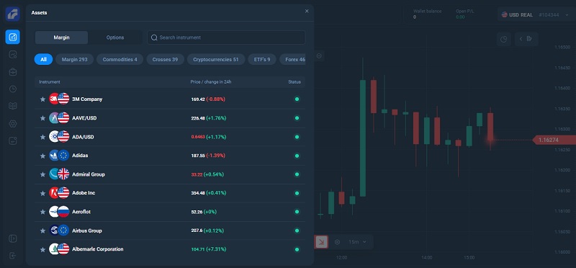Viewport: 576px width, 268px height.
Task: Click Albemarle price 104.71
Action: tap(198, 249)
